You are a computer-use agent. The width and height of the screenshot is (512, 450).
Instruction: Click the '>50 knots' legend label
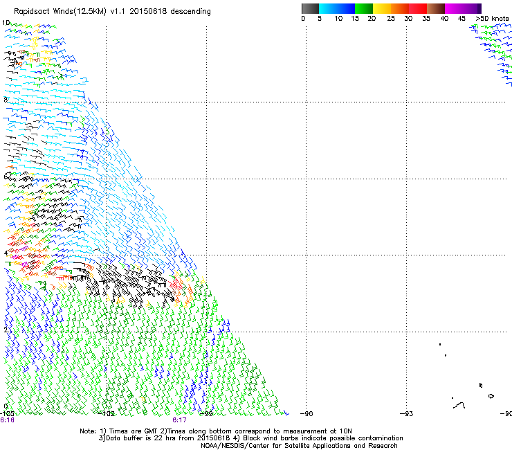point(492,19)
